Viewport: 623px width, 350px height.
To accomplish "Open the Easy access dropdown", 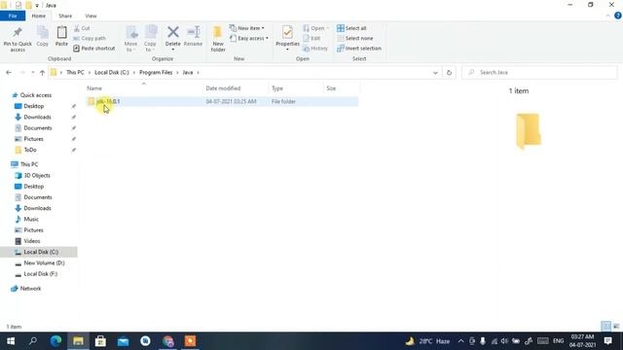I will [x=249, y=38].
